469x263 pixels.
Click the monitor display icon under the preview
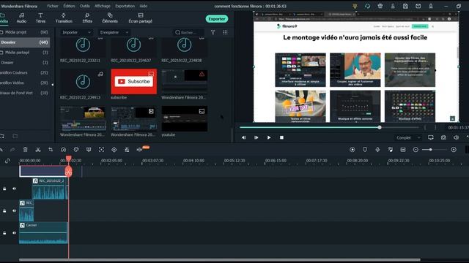tap(431, 137)
